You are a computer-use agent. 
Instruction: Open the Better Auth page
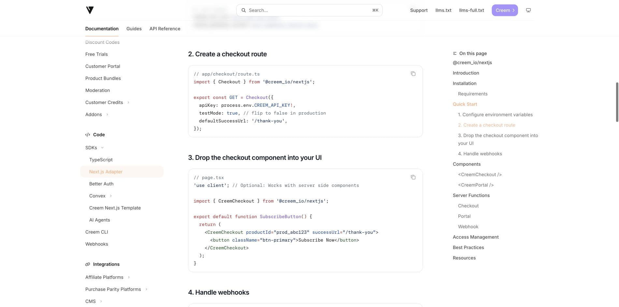click(101, 184)
